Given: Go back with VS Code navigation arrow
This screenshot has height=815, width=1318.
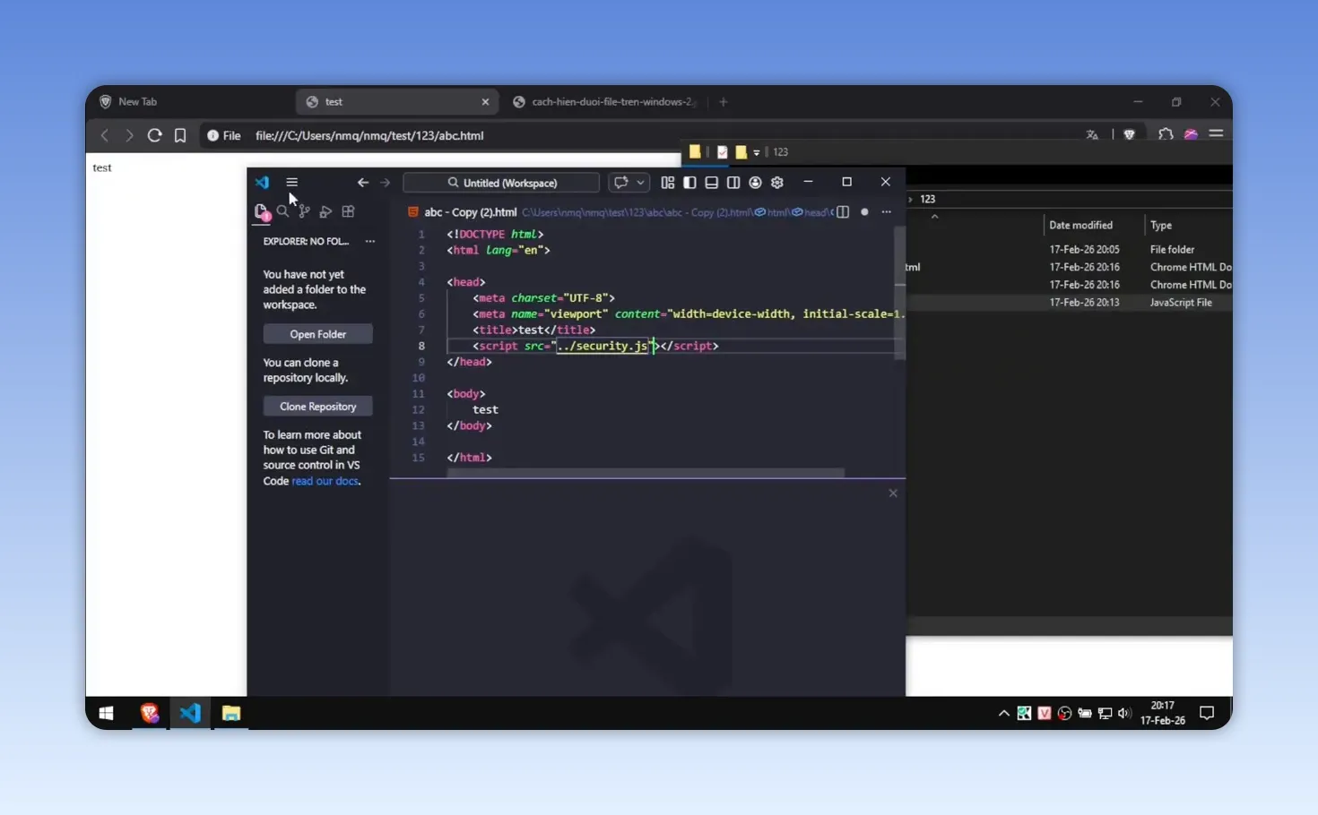Looking at the screenshot, I should pyautogui.click(x=363, y=183).
